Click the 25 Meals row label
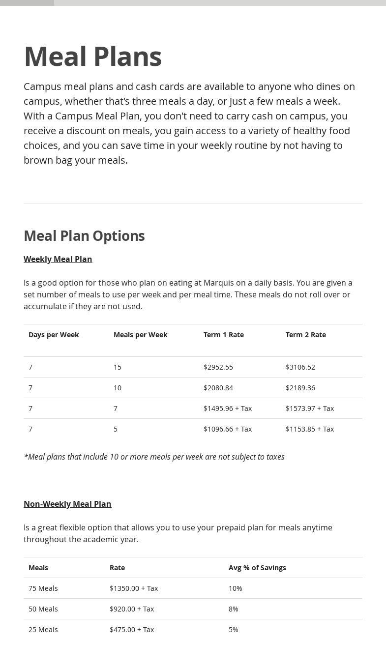 [x=43, y=630]
